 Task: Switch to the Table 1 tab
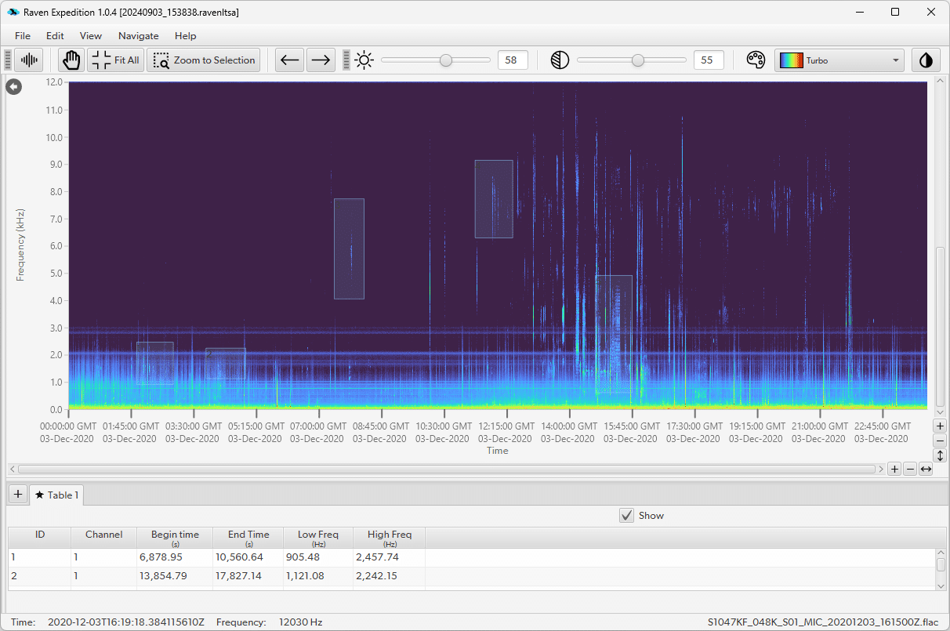(x=56, y=495)
